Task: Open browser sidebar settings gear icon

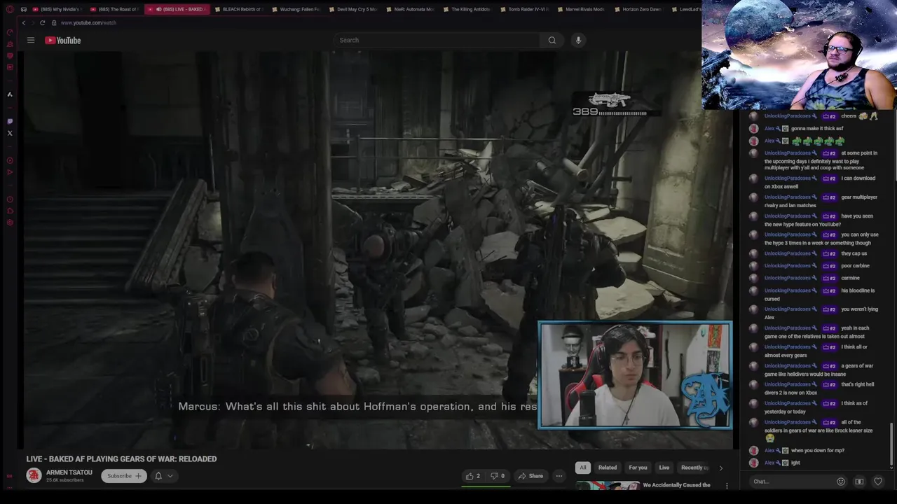Action: tap(10, 223)
